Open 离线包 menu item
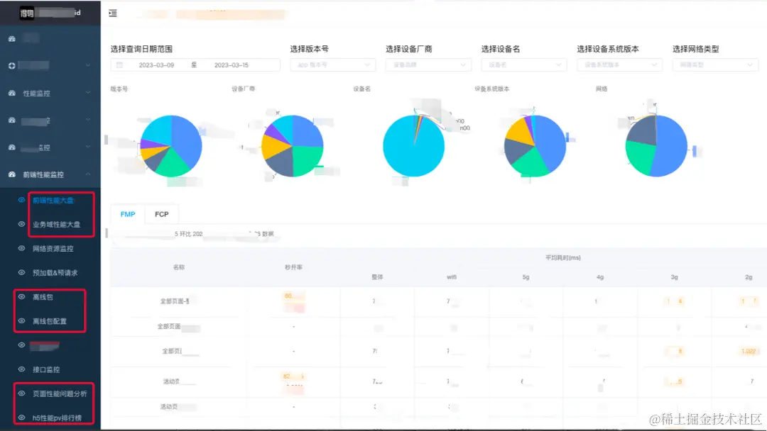767x431 pixels. click(x=43, y=297)
